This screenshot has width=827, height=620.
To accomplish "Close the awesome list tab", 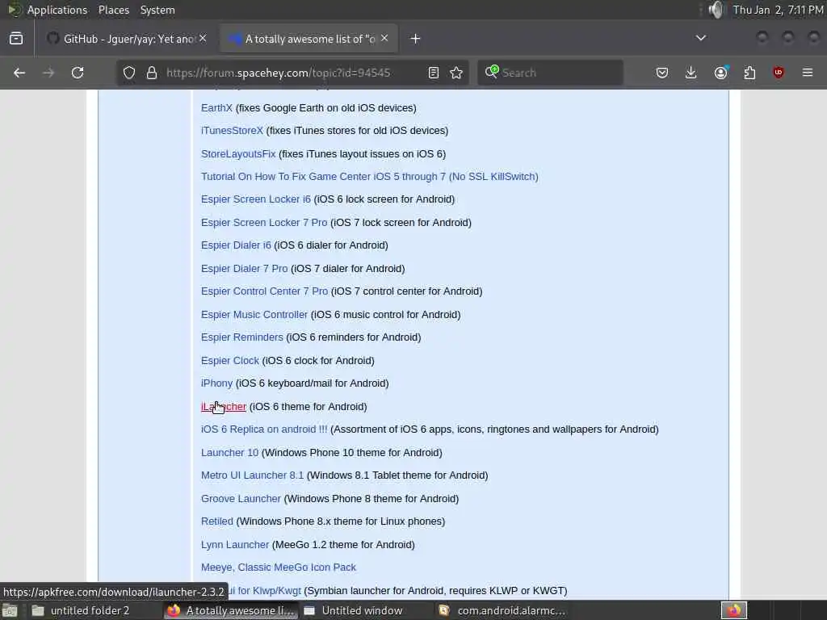I will click(x=384, y=38).
